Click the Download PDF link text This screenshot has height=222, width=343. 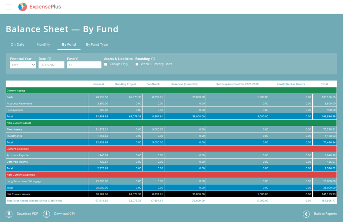pyautogui.click(x=27, y=214)
